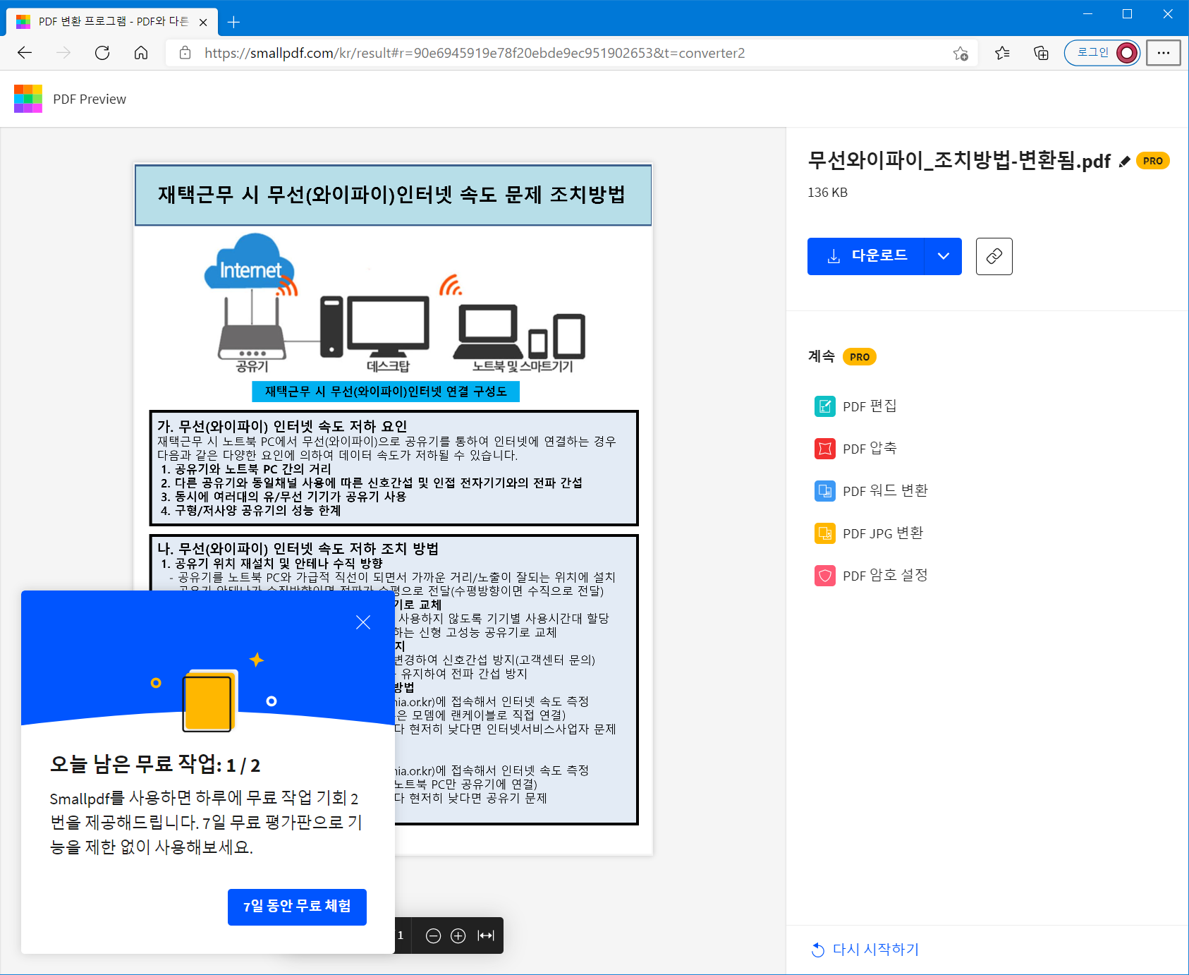Click the PDF page preview title banner
The image size is (1189, 975).
[x=393, y=195]
